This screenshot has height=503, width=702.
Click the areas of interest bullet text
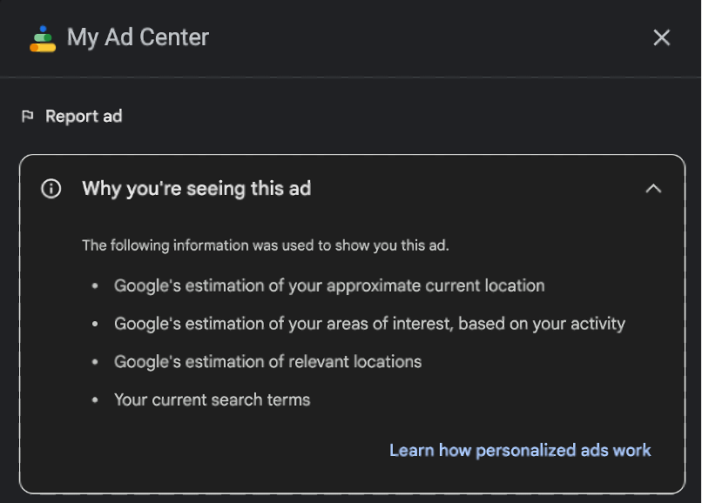[369, 324]
